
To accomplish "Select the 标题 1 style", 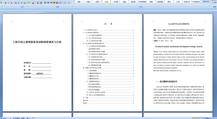I will click(x=79, y=2).
